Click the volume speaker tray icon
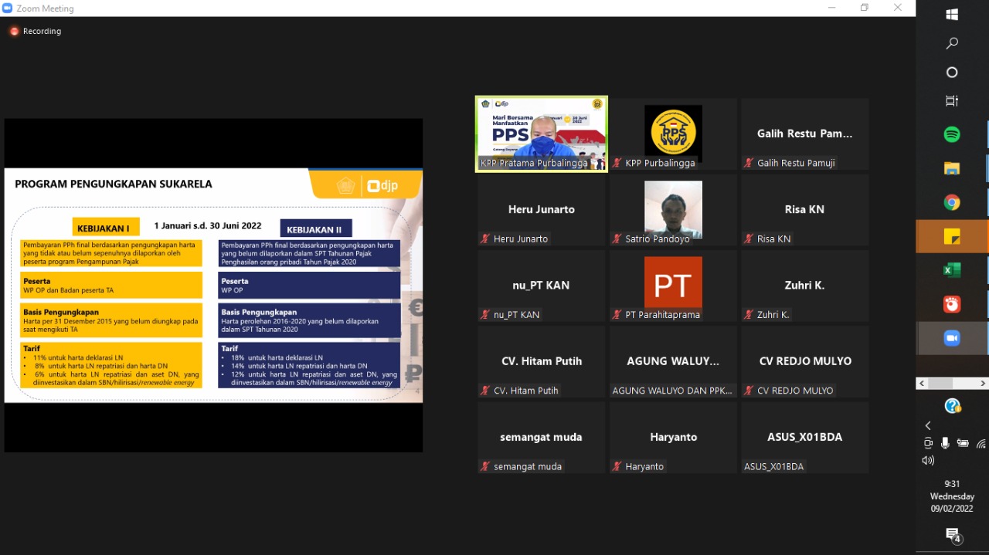This screenshot has height=555, width=989. pyautogui.click(x=928, y=461)
